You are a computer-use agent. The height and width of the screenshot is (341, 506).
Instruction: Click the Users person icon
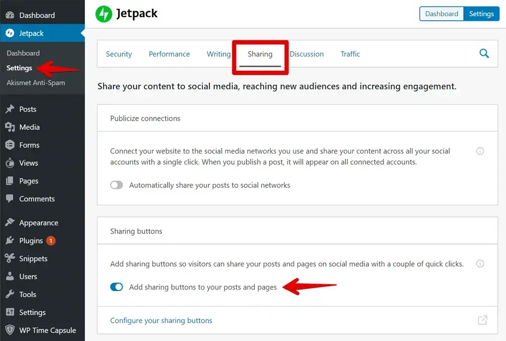pos(10,276)
